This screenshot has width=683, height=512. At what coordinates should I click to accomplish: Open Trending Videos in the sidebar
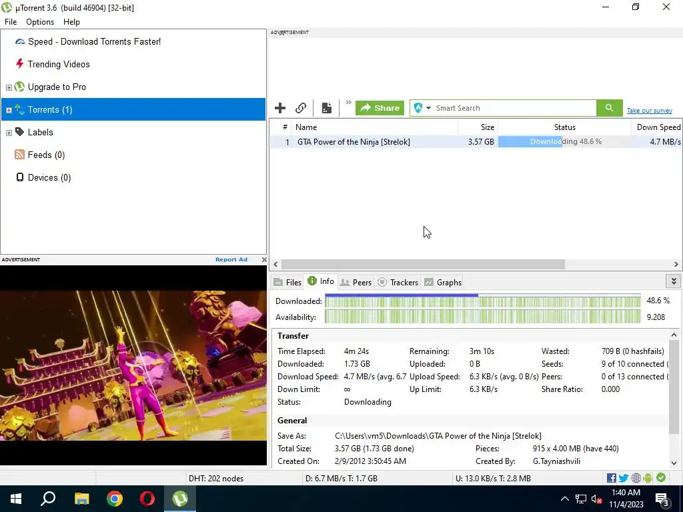coord(59,65)
